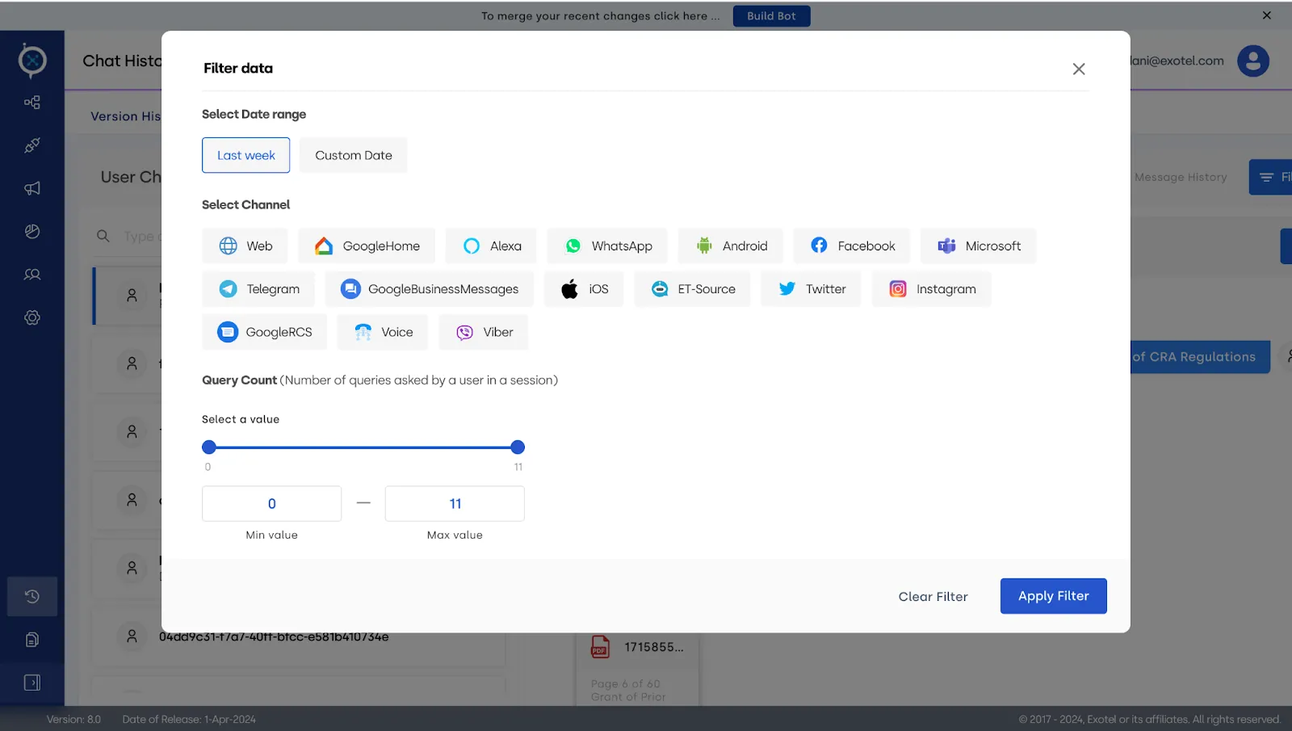Viewport: 1292px width, 731px height.
Task: Select the GoogleRCS channel
Action: [x=265, y=332]
